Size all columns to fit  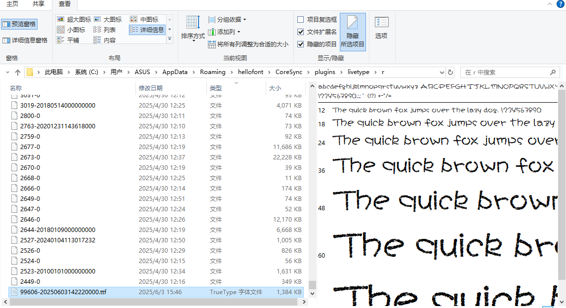pos(248,44)
